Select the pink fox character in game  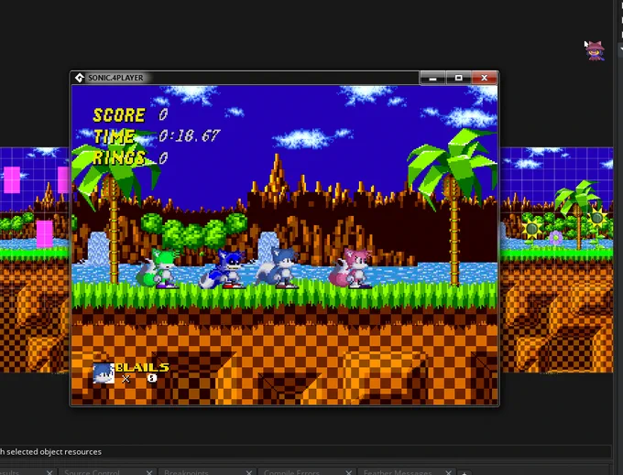point(350,268)
